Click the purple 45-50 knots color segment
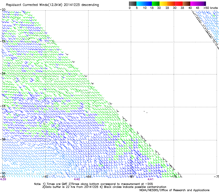Viewport: 219px width, 192px height. [x=202, y=4]
